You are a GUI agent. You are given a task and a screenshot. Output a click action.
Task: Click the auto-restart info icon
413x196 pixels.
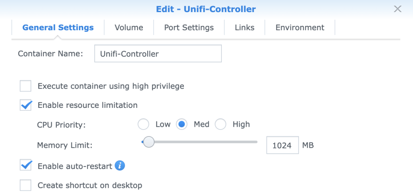click(120, 165)
